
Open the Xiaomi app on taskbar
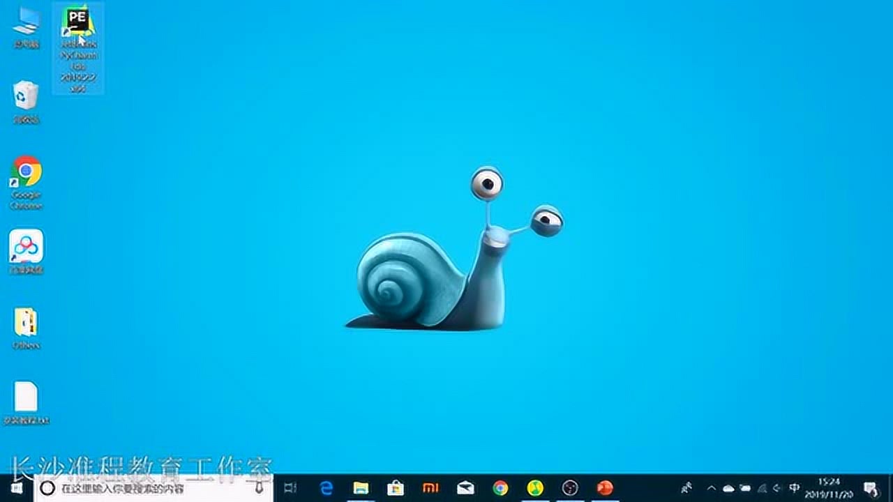(431, 488)
